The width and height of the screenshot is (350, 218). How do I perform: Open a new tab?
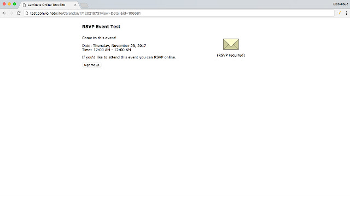pyautogui.click(x=84, y=5)
